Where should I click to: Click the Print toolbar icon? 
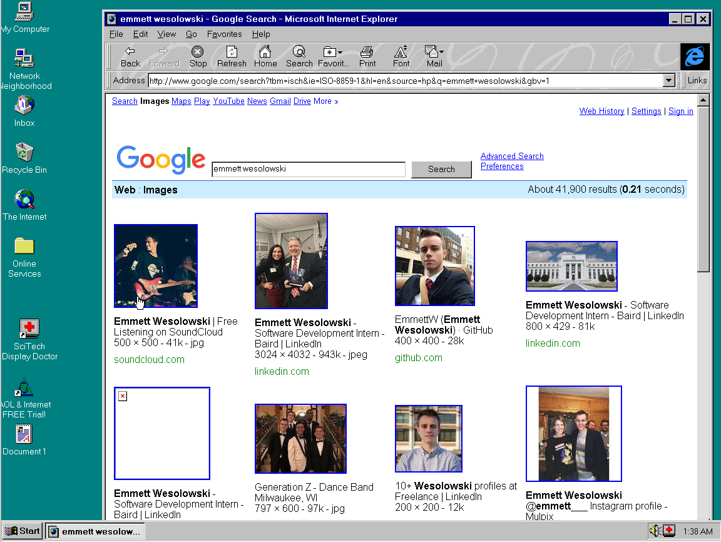pos(367,56)
